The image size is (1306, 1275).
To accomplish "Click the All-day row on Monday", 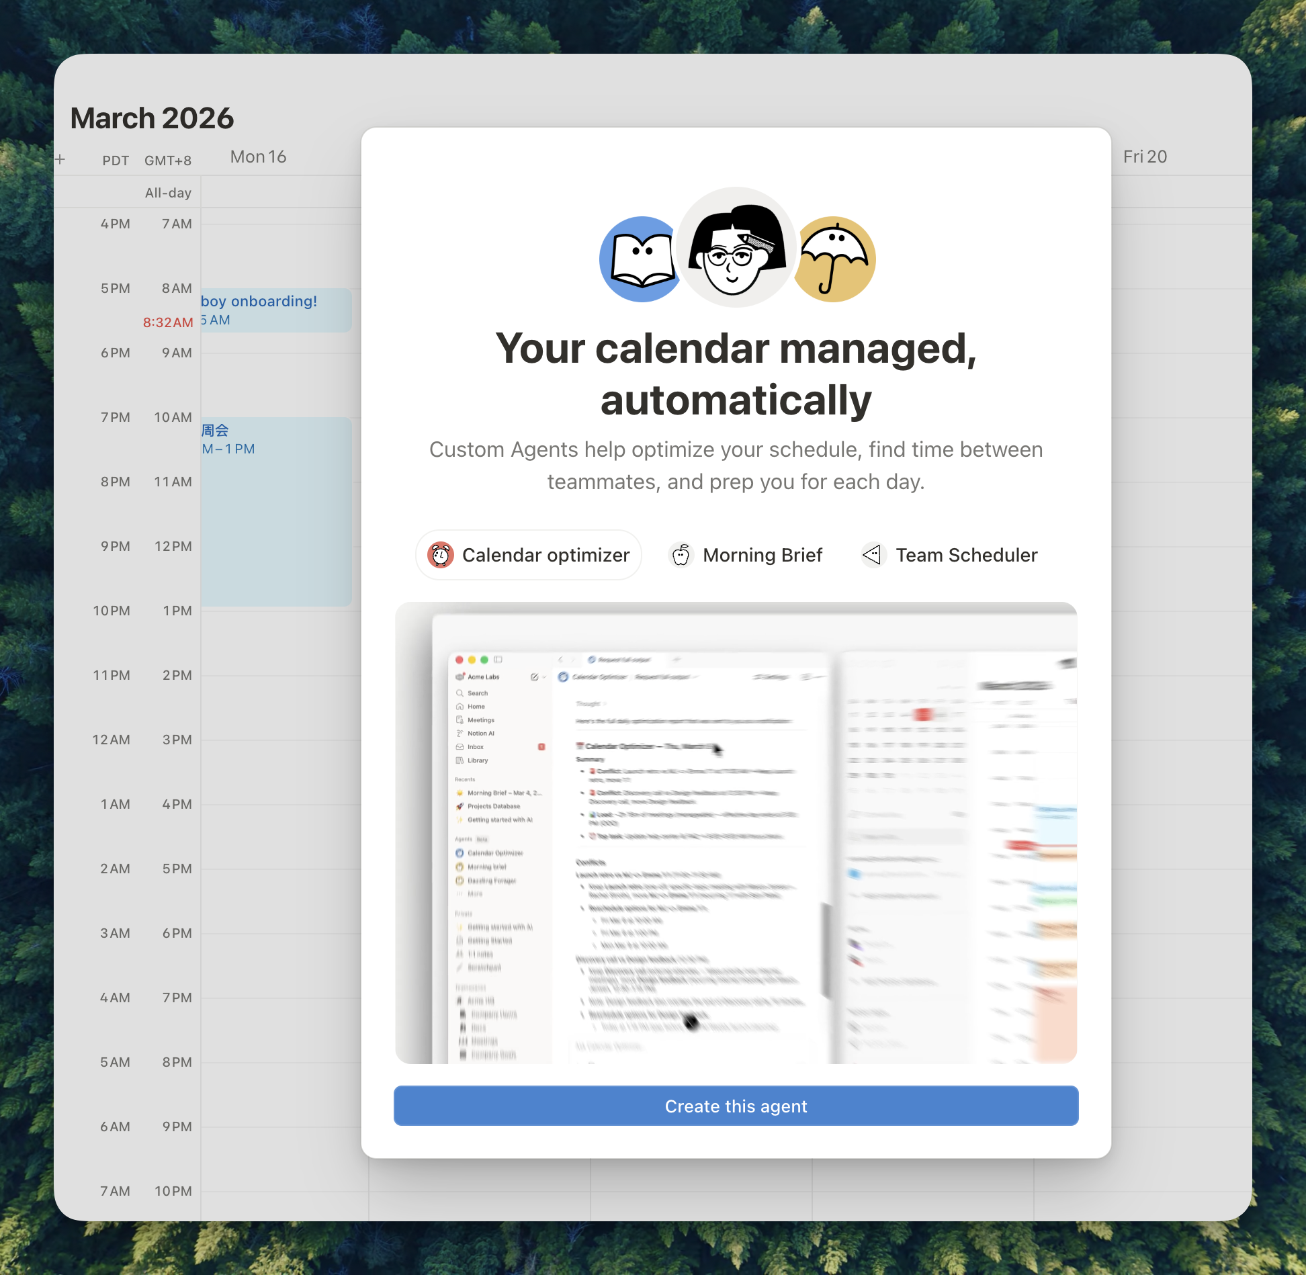I will coord(281,193).
